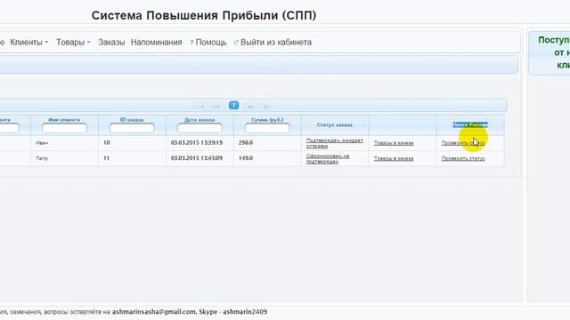The width and height of the screenshot is (570, 320).
Task: Click the Система Повышения Прибыли (СПП) title
Action: [x=204, y=16]
